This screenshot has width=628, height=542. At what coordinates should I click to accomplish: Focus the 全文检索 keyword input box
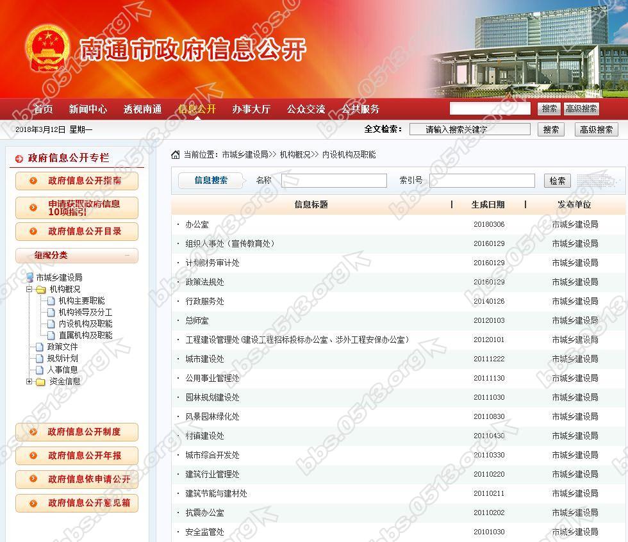click(470, 129)
